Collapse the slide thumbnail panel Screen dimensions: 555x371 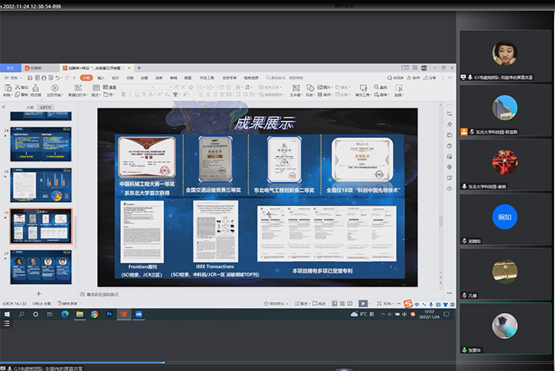click(x=4, y=106)
